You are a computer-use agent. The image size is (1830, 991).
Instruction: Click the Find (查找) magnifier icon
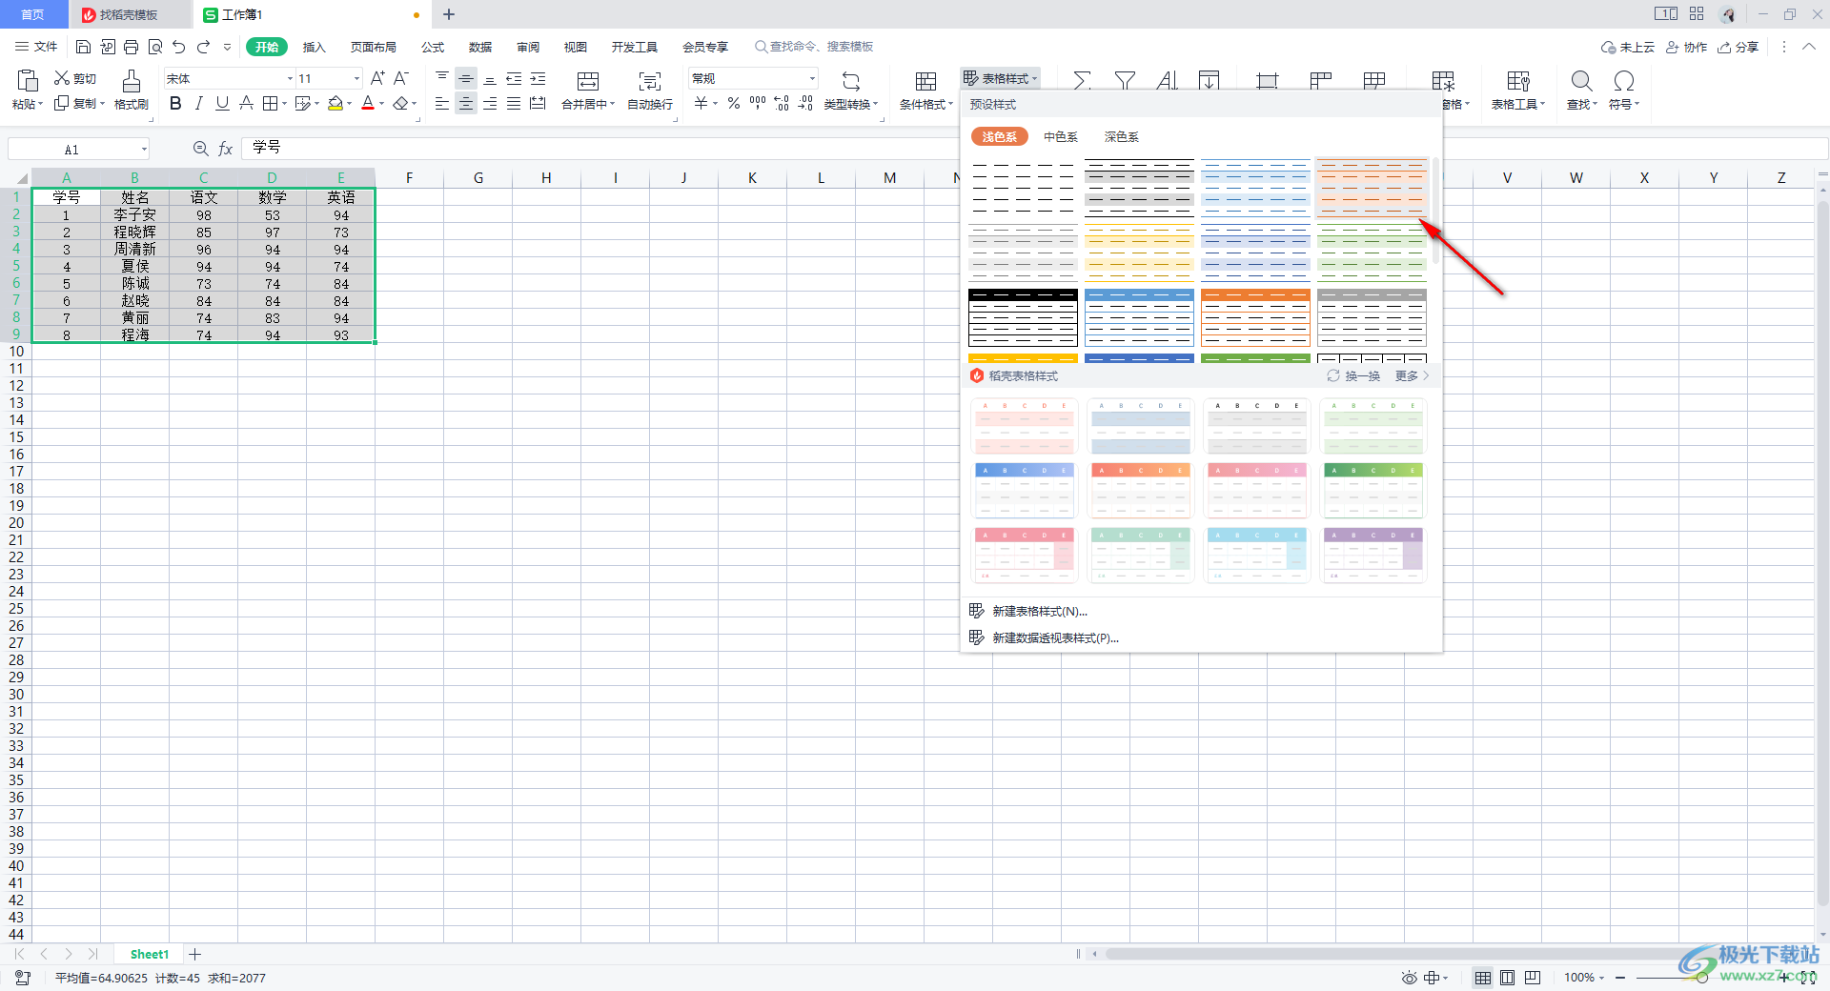pos(1582,82)
